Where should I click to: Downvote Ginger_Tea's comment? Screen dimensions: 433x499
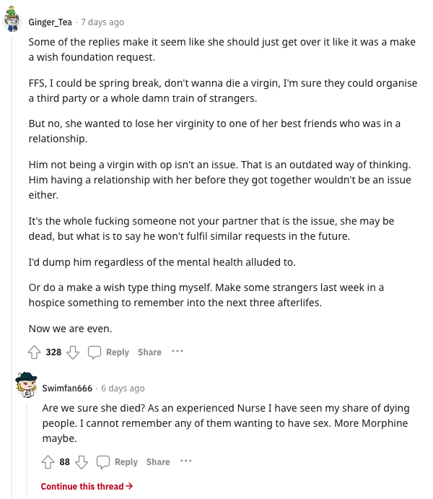point(73,352)
